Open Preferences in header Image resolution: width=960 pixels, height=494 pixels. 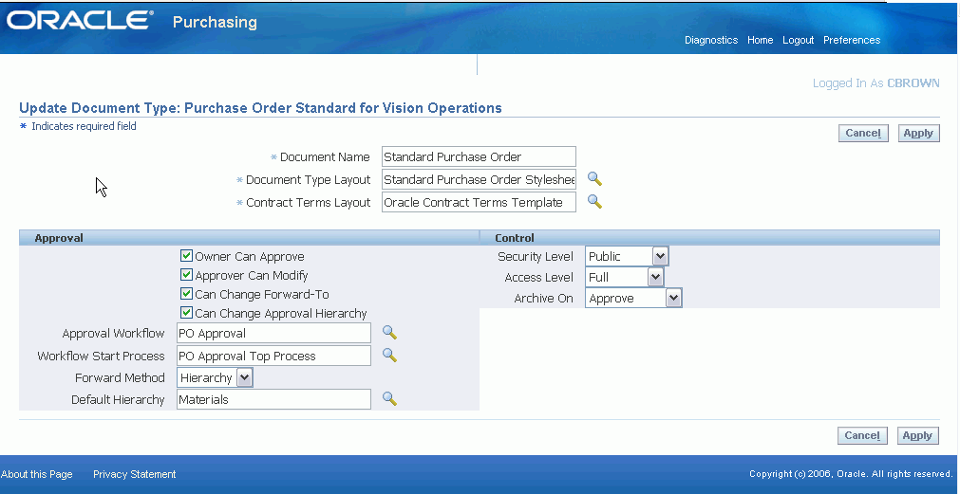point(852,40)
